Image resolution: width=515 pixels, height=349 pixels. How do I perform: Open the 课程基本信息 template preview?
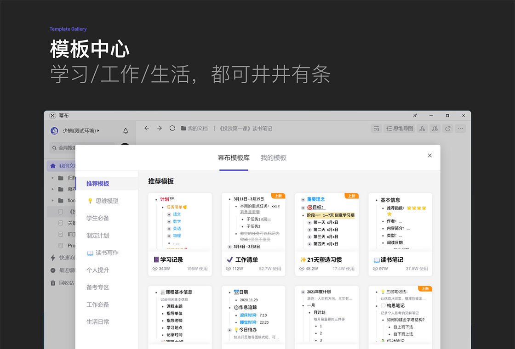[180, 317]
